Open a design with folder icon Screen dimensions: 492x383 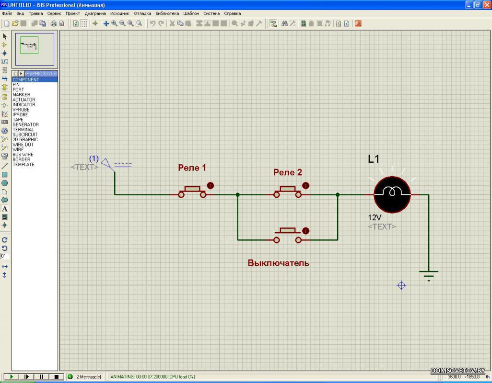15,23
